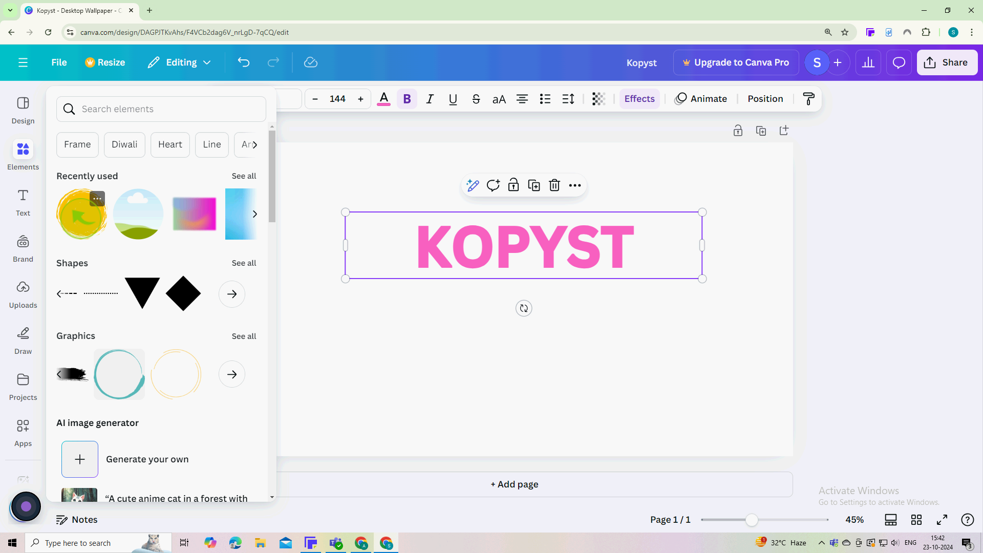This screenshot has height=553, width=983.
Task: Toggle transparency/checkerboard icon in toolbar
Action: tap(597, 99)
